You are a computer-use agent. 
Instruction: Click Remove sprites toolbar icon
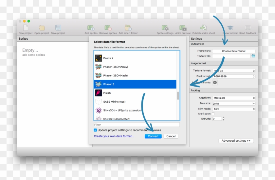108,28
